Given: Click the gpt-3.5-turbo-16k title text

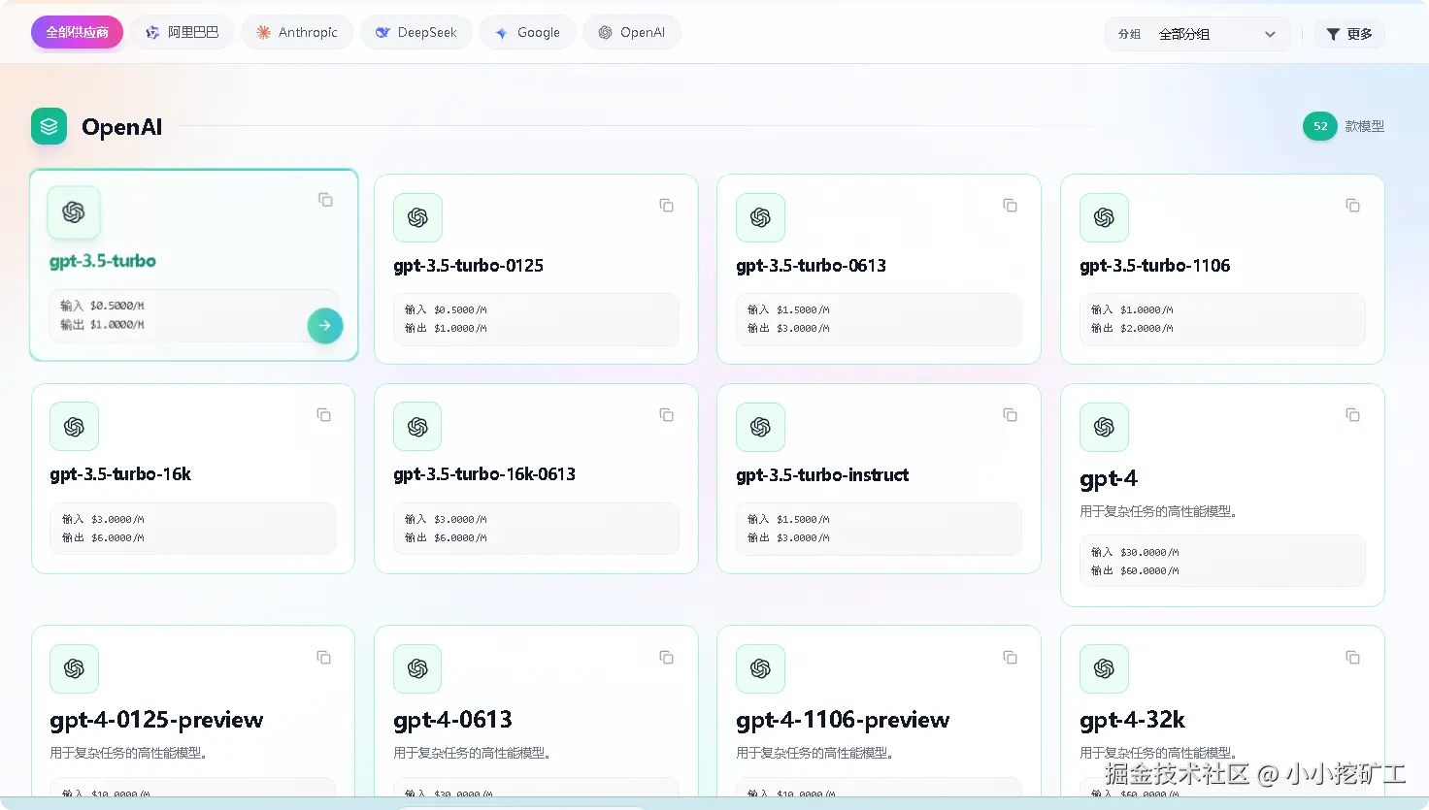Looking at the screenshot, I should coord(120,474).
